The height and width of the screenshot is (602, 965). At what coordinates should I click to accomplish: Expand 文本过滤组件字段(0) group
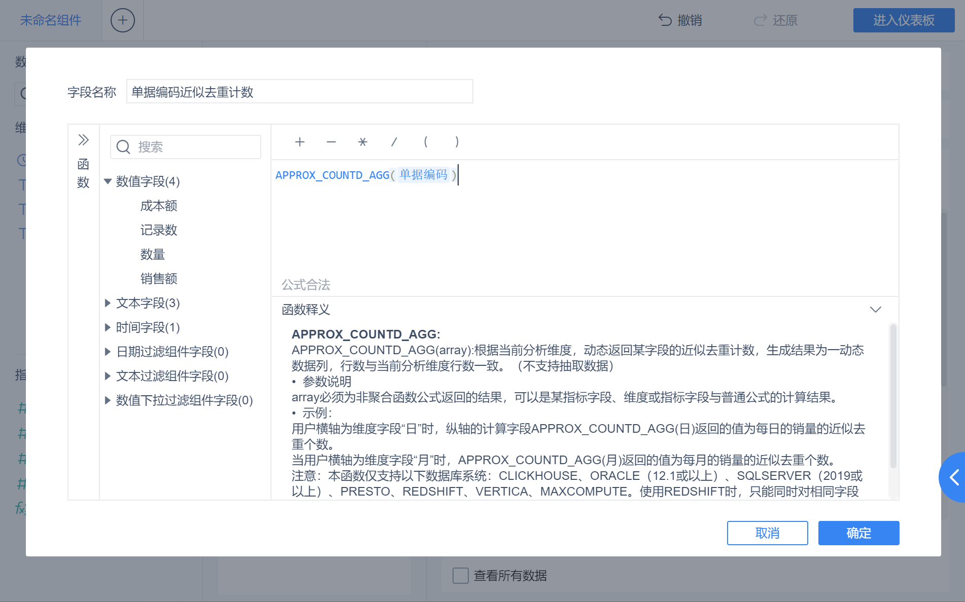point(108,376)
